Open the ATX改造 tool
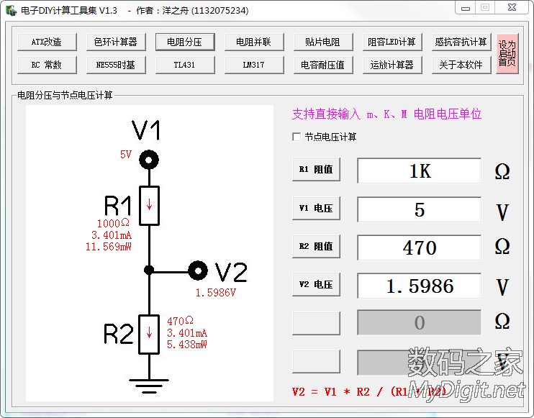Screen dimensions: 534x418 point(47,42)
